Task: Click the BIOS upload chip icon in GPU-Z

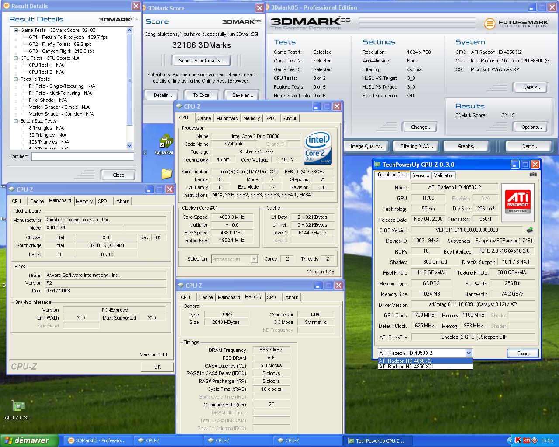Action: (x=530, y=230)
